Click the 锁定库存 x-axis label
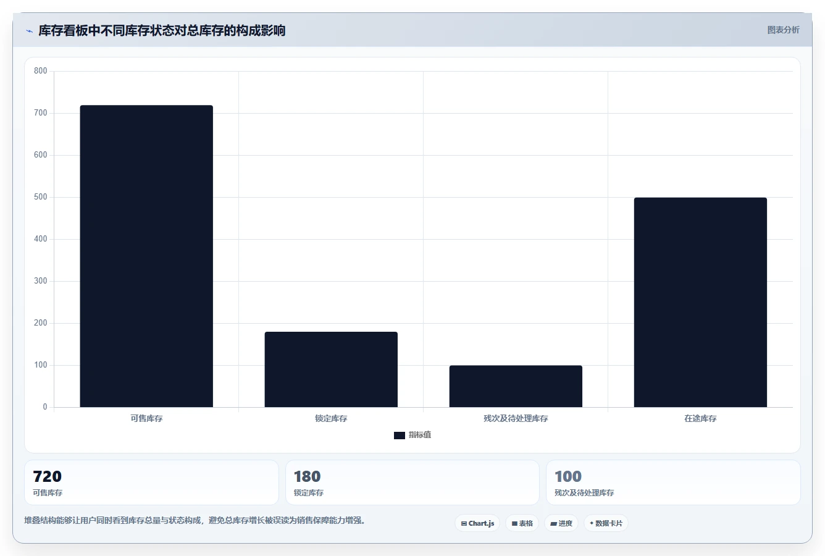 pos(331,418)
